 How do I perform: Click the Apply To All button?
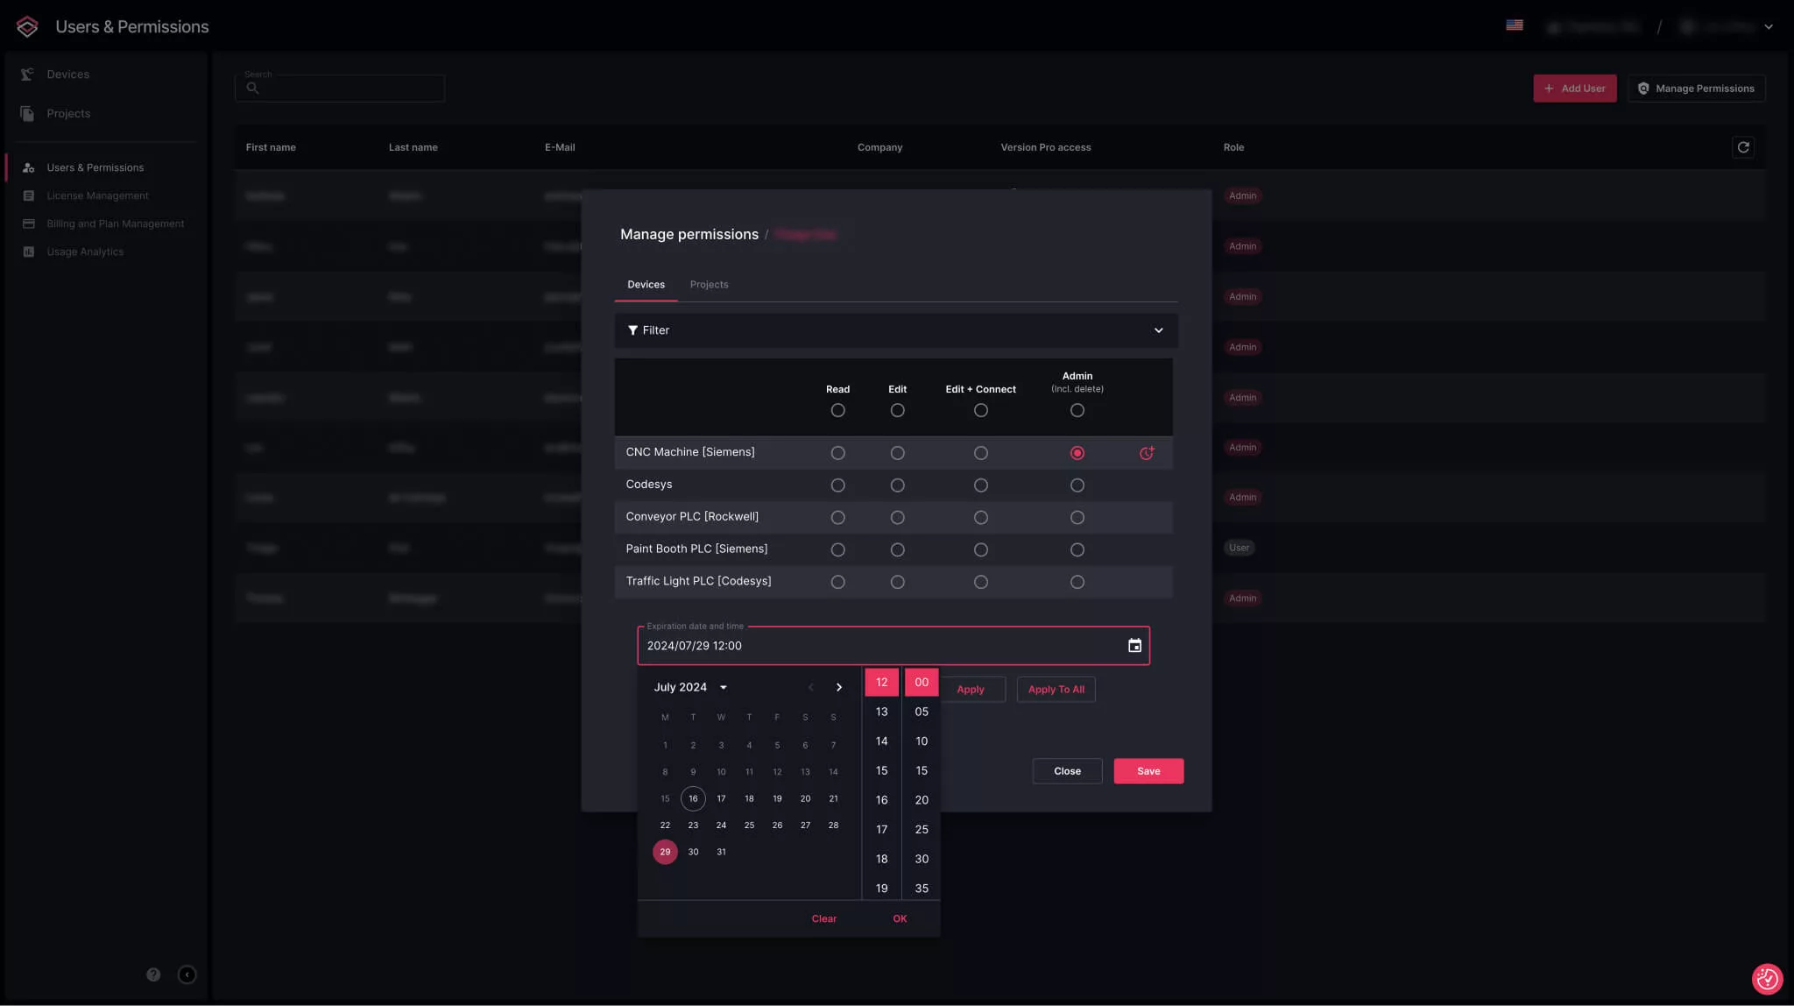point(1056,690)
